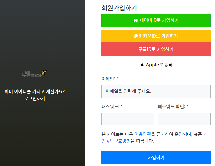Sign up with Kakao ID button
The image size is (215, 166).
tap(156, 36)
